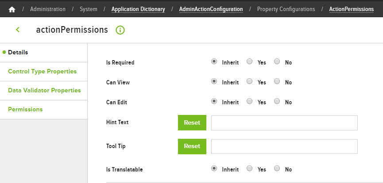The width and height of the screenshot is (383, 183).
Task: Click into the Hint Text field
Action: point(284,123)
